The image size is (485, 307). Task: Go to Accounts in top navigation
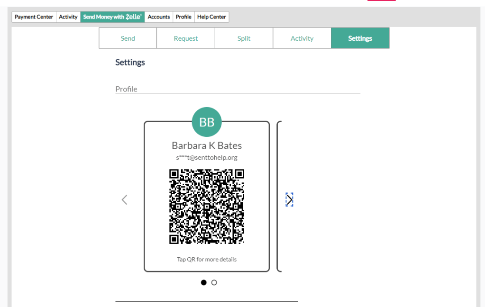[x=159, y=17]
